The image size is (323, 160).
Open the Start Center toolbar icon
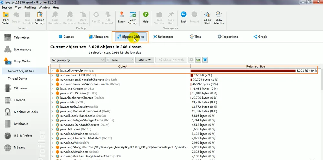[x=5, y=18]
